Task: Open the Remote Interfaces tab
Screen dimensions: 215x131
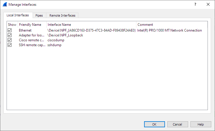Action: (x=62, y=15)
